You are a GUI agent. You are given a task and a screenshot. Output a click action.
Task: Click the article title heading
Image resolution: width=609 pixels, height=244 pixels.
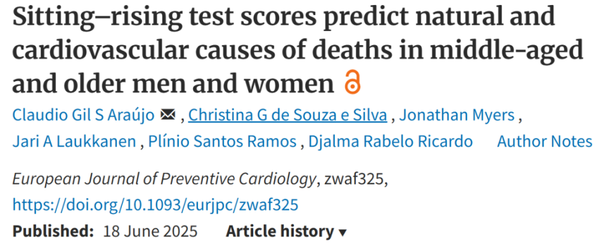click(x=298, y=51)
